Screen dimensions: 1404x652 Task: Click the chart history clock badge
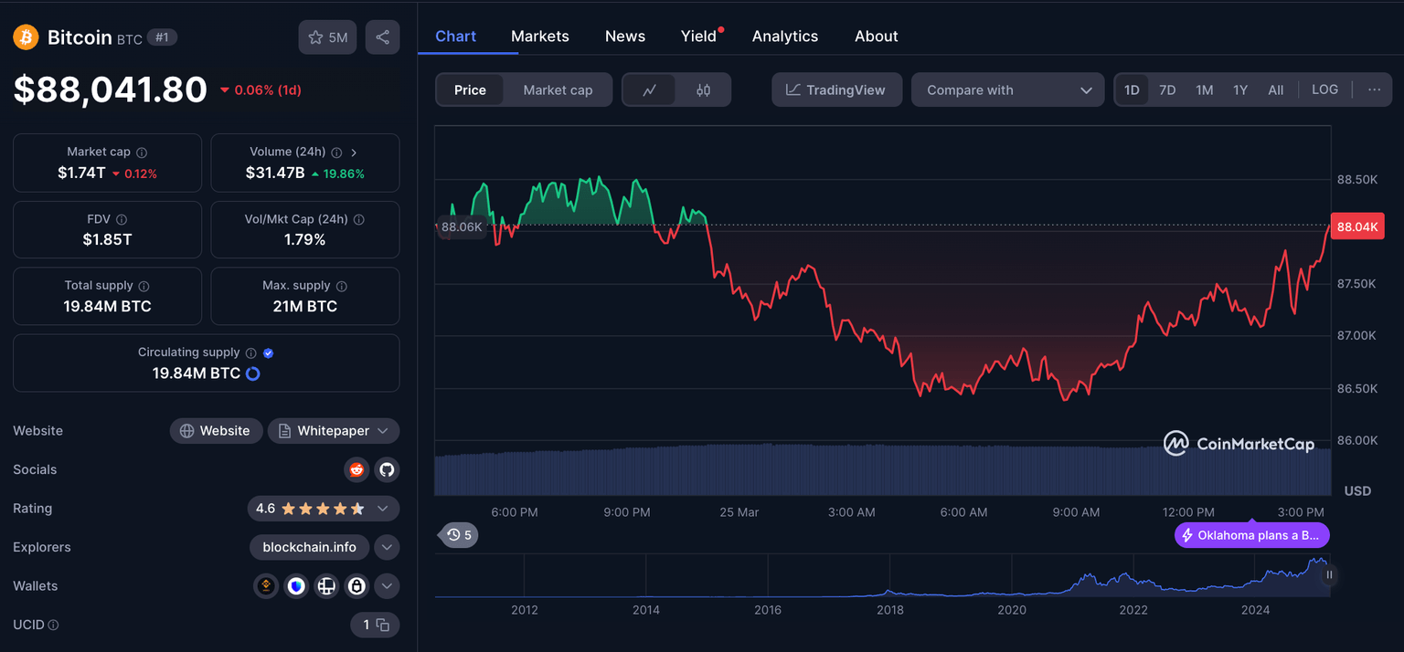click(458, 535)
